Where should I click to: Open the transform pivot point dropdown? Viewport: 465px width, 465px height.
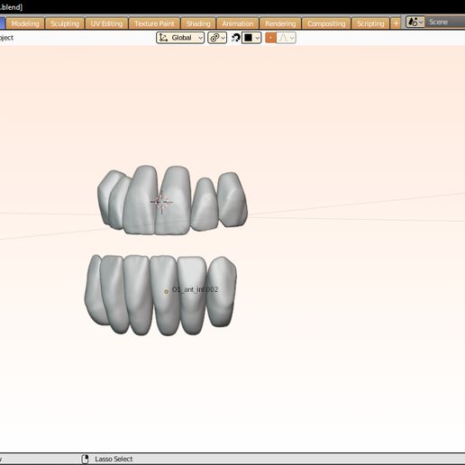(217, 38)
